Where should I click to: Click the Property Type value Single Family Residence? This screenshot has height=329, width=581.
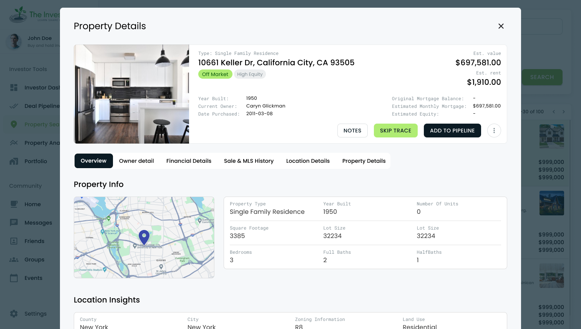[267, 212]
